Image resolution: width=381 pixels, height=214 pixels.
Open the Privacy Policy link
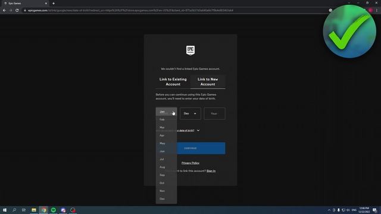[x=190, y=163]
